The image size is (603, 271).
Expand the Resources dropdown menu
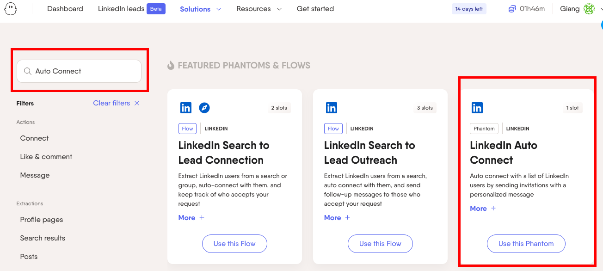tap(259, 9)
